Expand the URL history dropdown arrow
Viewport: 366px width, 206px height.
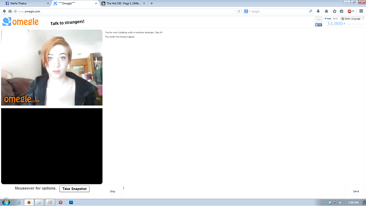(x=235, y=11)
